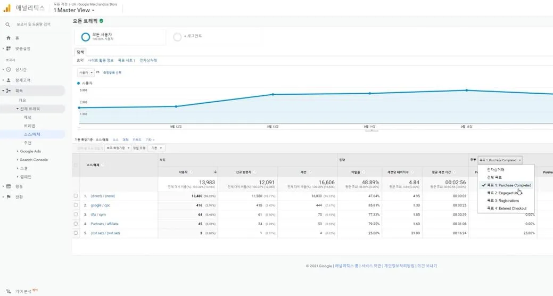Tick the select-all checkbox in table header
Image resolution: width=553 pixels, height=296 pixels.
[76, 165]
